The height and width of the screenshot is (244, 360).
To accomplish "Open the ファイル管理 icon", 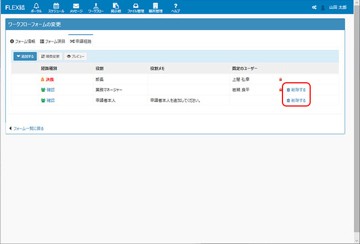I will 136,8.
